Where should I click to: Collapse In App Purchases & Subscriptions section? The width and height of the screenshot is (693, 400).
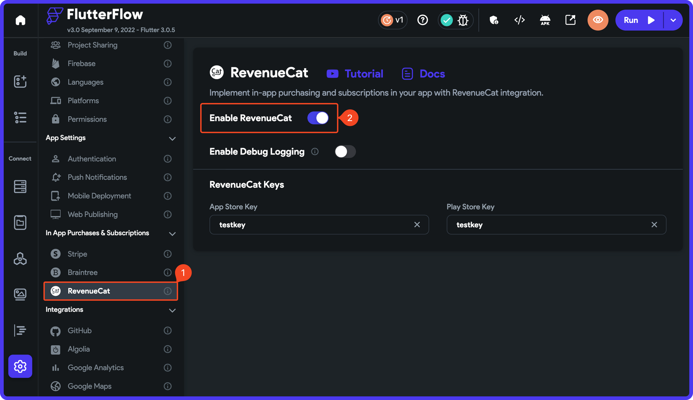pyautogui.click(x=172, y=234)
